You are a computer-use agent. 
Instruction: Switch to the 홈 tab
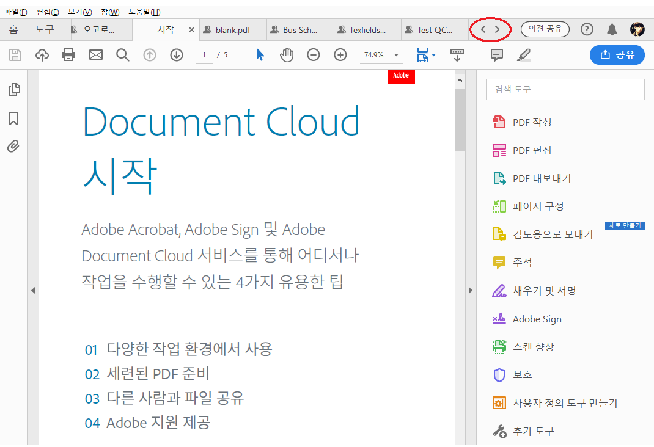click(13, 29)
